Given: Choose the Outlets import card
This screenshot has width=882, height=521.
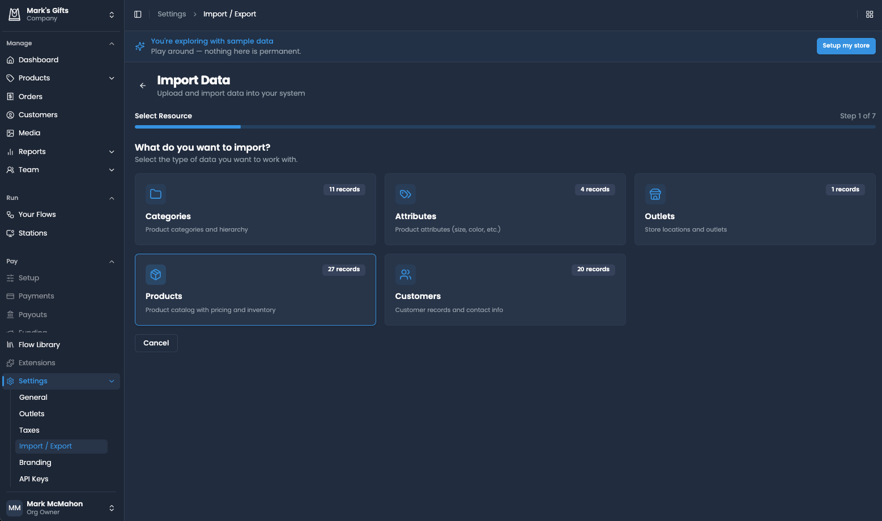Looking at the screenshot, I should [x=755, y=210].
